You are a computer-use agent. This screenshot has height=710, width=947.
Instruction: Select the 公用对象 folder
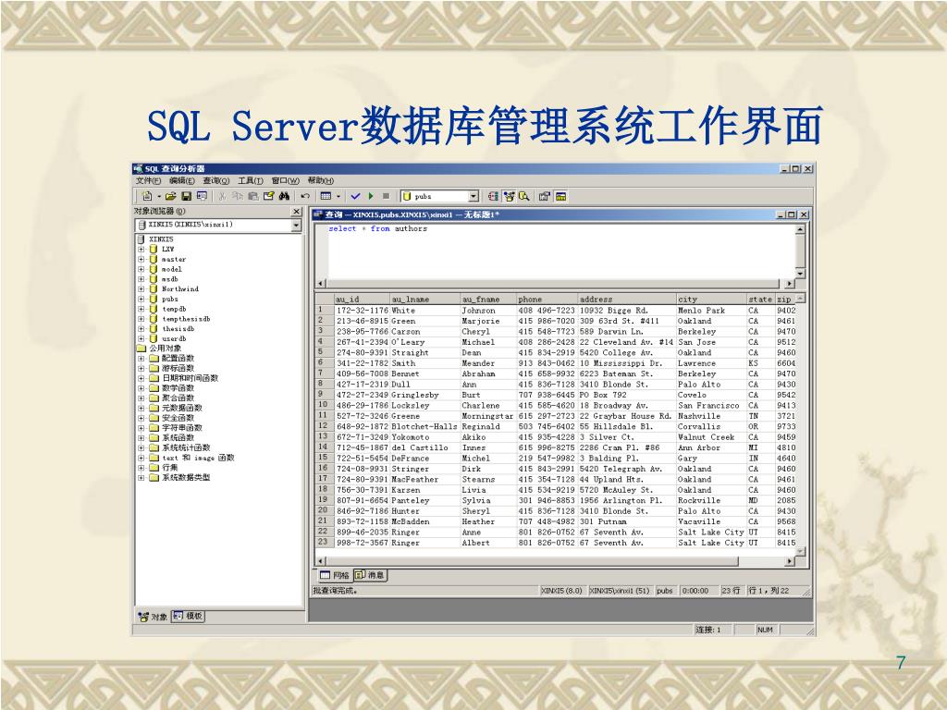click(x=166, y=349)
